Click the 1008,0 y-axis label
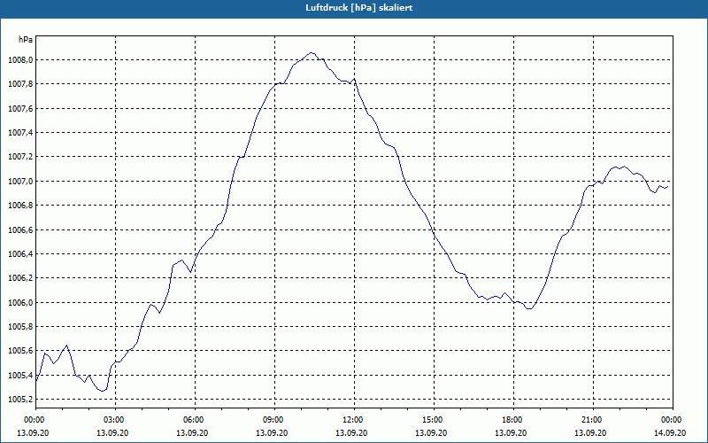Screen dimensions: 708x443 (19, 60)
